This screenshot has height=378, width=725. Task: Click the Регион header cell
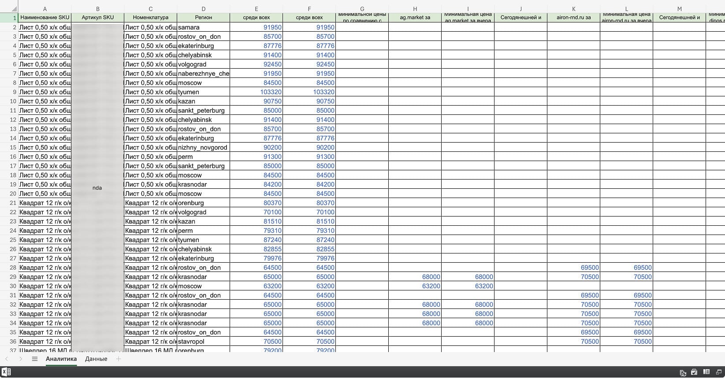tap(203, 18)
